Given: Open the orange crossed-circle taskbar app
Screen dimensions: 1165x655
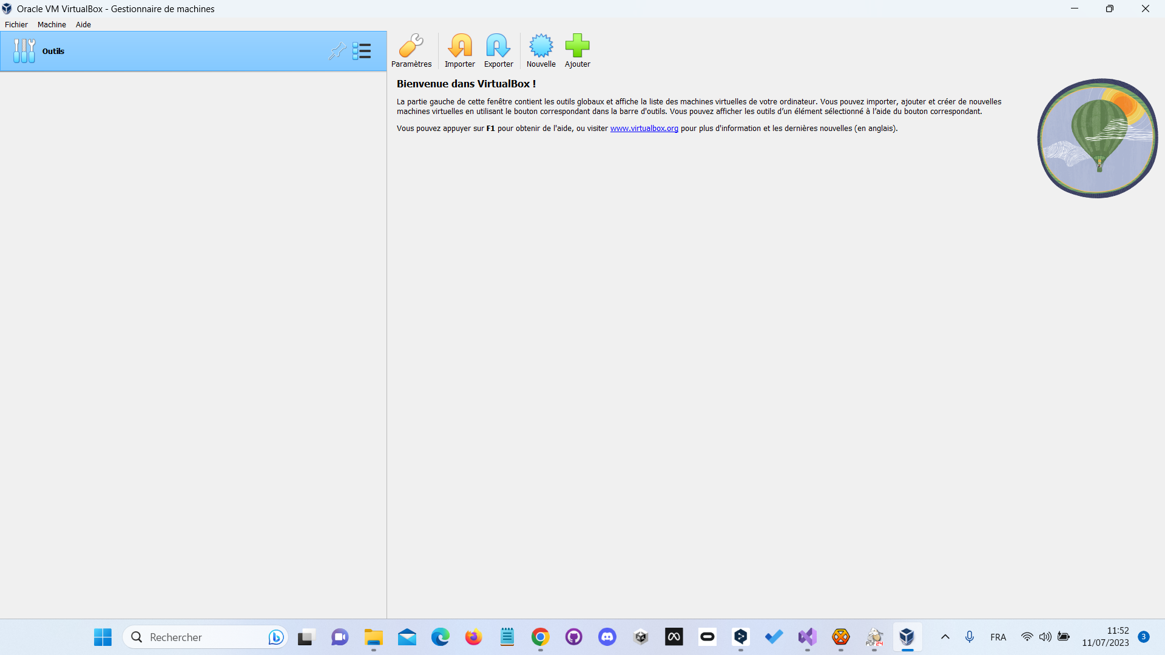Looking at the screenshot, I should tap(840, 637).
